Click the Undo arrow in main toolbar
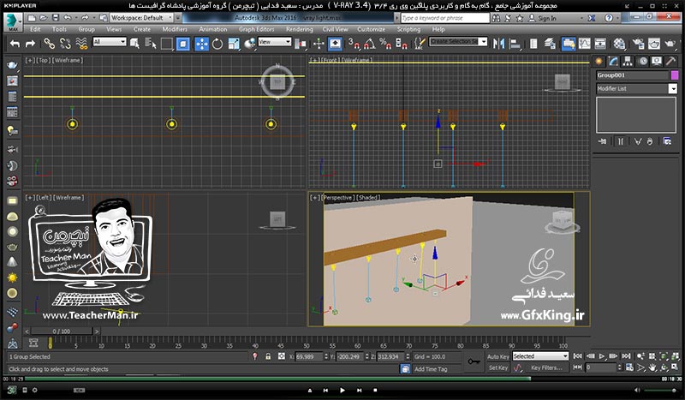685x400 pixels. [x=15, y=44]
